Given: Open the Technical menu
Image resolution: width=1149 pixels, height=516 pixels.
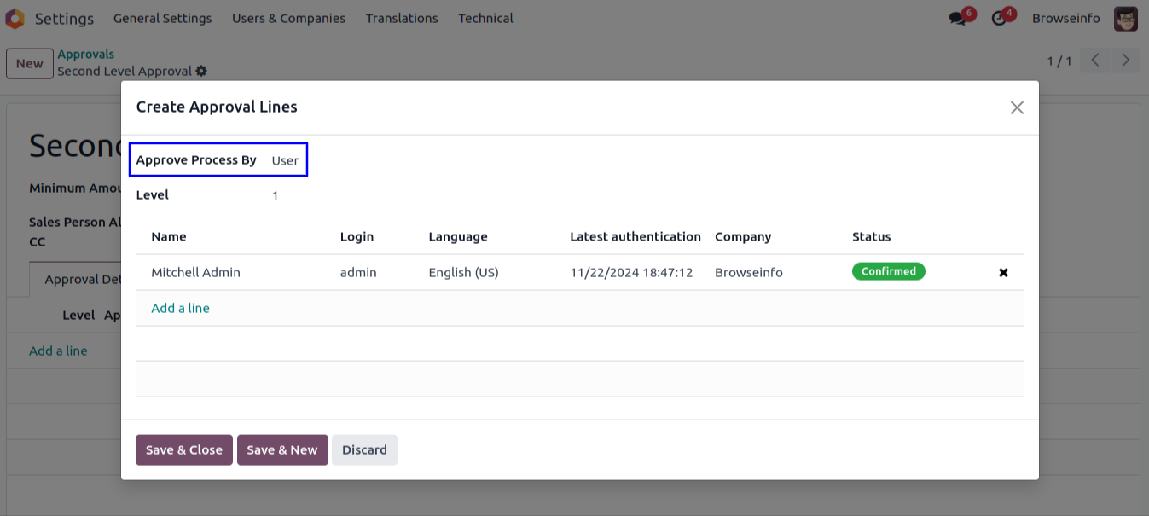Looking at the screenshot, I should tap(485, 18).
